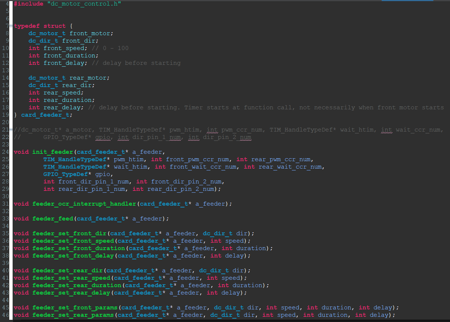This screenshot has height=322, width=450.
Task: Click line number 24 in the gutter
Action: (x=5, y=152)
